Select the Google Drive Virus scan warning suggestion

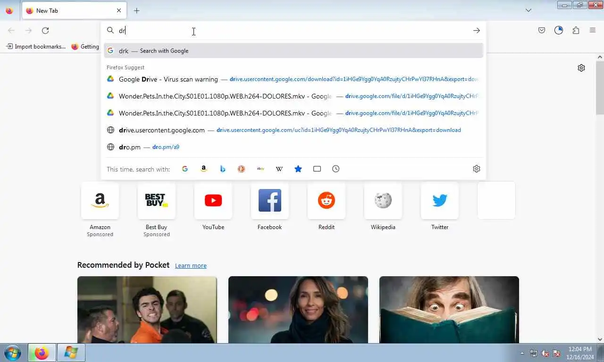click(294, 79)
